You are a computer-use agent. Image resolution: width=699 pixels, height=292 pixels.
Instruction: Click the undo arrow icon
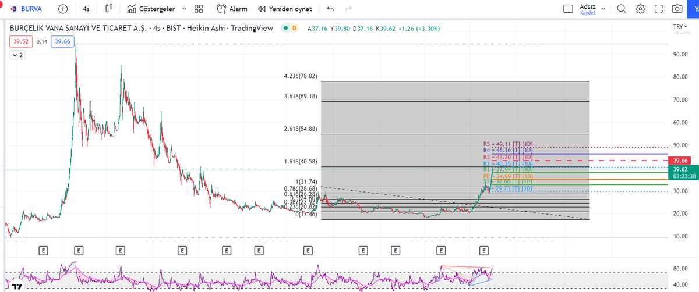tap(331, 9)
